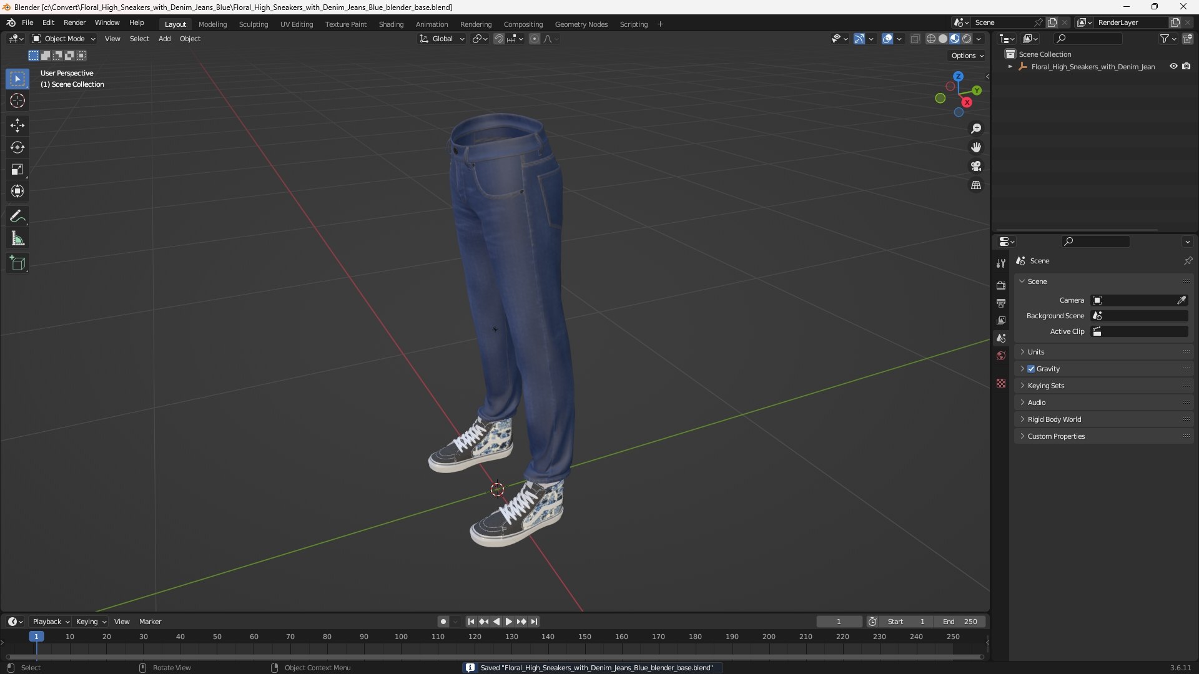Screen dimensions: 1199x674
Task: Open Tool properties tab icon
Action: (x=1001, y=263)
